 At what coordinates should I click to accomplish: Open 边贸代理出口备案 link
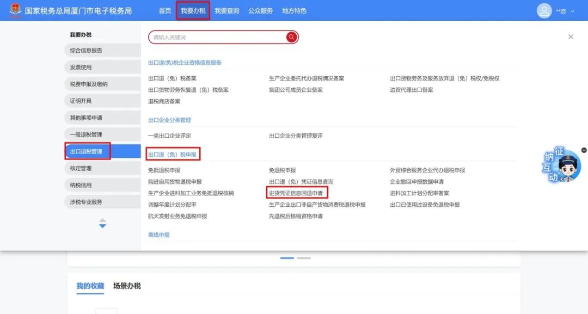411,90
